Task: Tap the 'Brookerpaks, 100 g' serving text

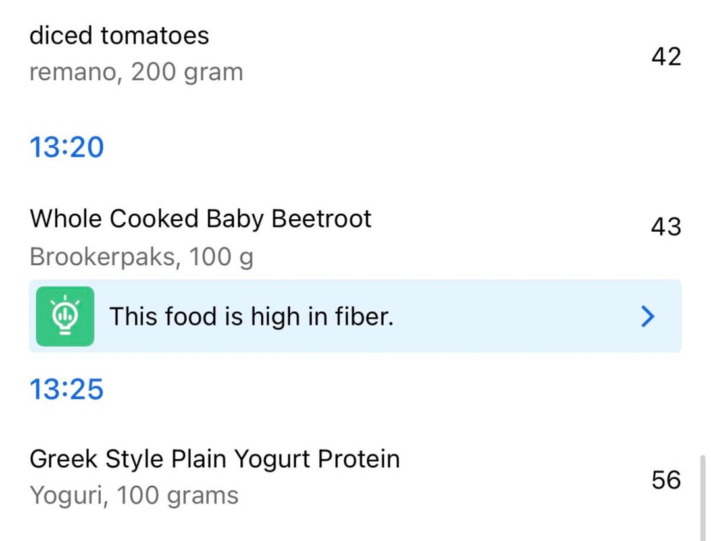Action: [142, 257]
